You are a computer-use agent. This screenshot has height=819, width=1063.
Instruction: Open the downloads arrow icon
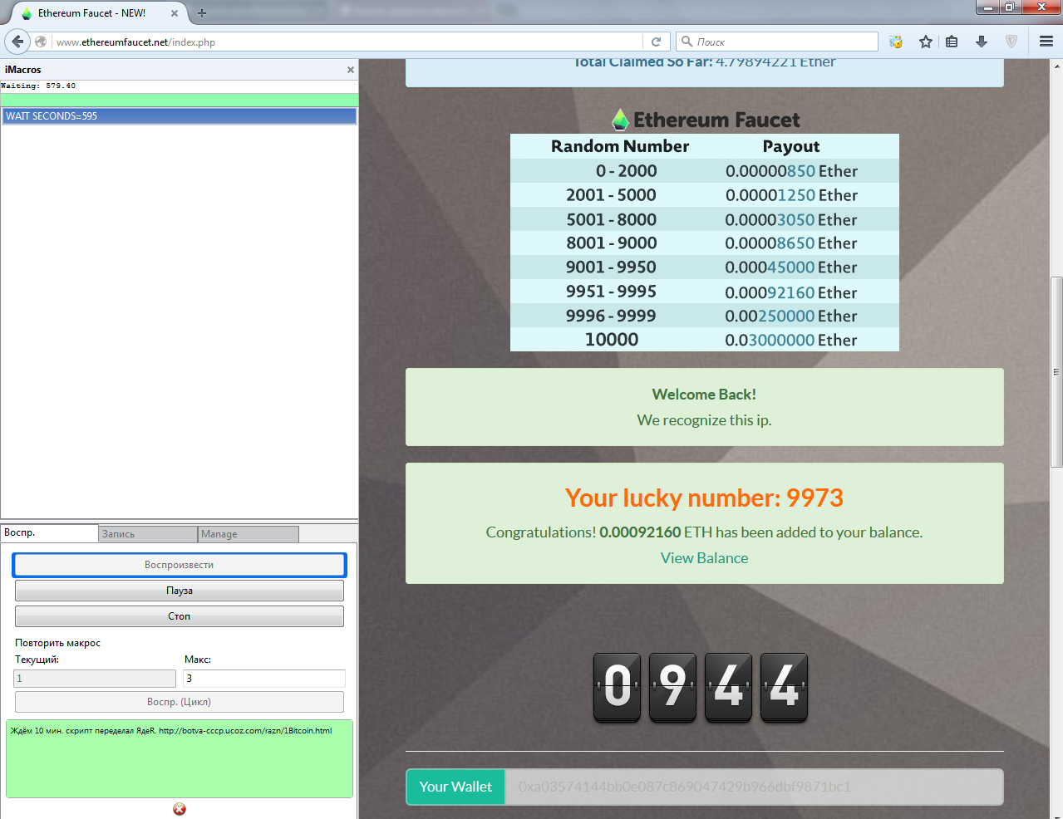point(982,42)
